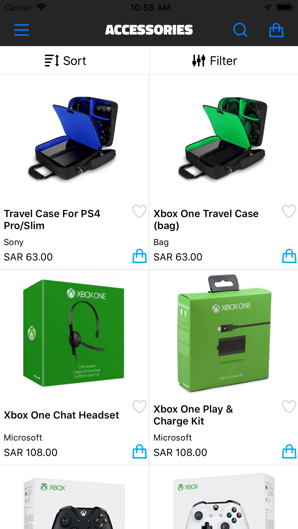Tap the search magnifier icon
The width and height of the screenshot is (298, 529).
[240, 30]
